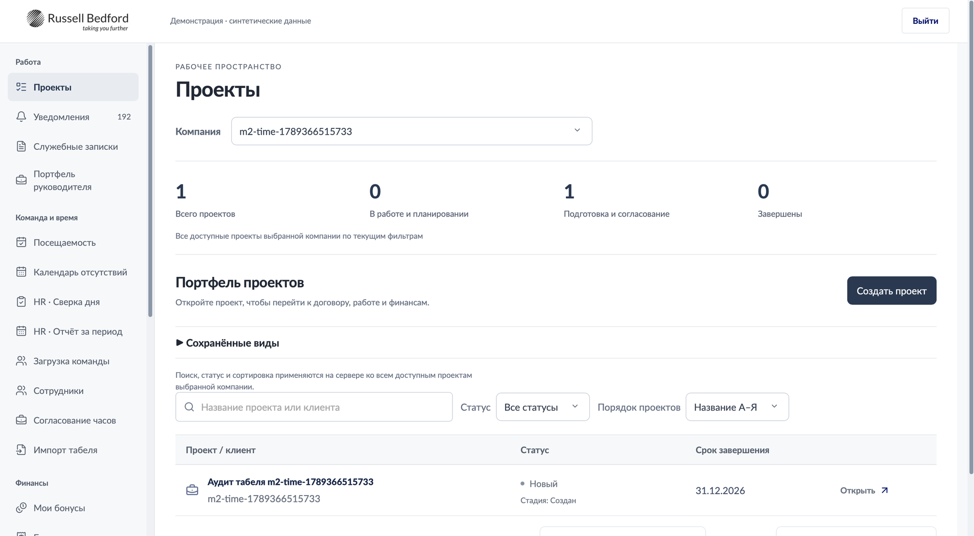The width and height of the screenshot is (974, 536).
Task: Click the 31.12.2026 due date cell
Action: pyautogui.click(x=720, y=490)
